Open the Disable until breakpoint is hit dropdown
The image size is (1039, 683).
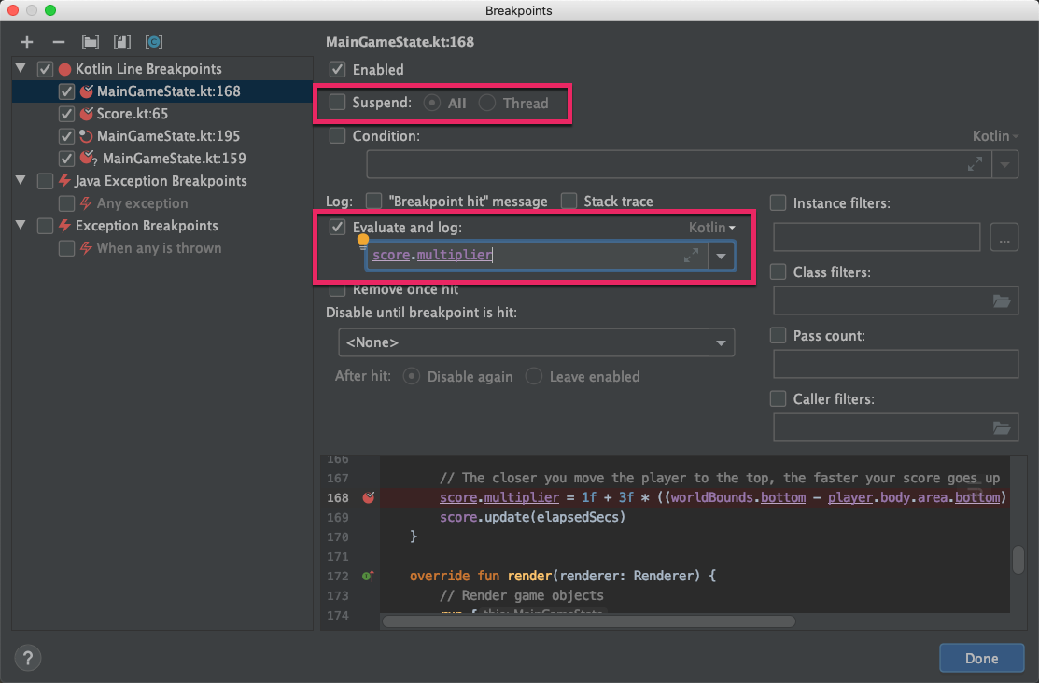tap(536, 342)
